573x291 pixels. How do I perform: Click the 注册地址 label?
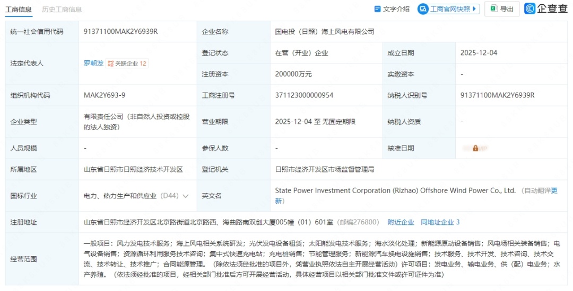pyautogui.click(x=23, y=222)
